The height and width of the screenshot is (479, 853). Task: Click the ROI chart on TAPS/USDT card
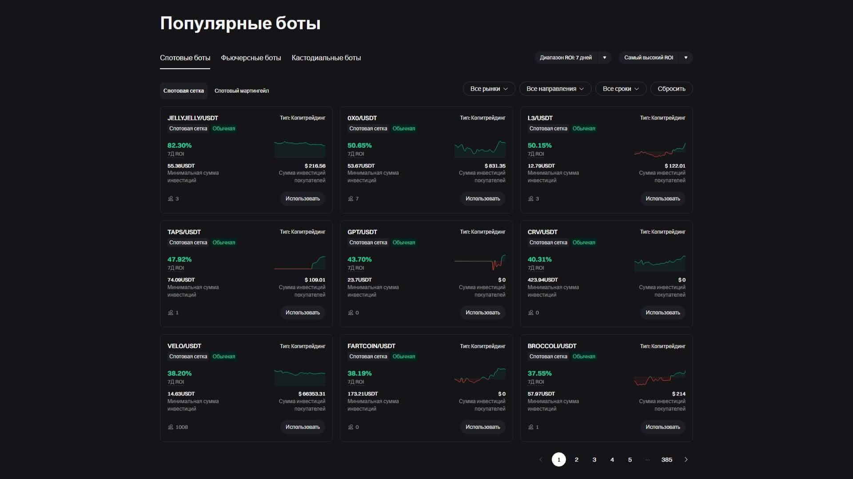tap(299, 263)
